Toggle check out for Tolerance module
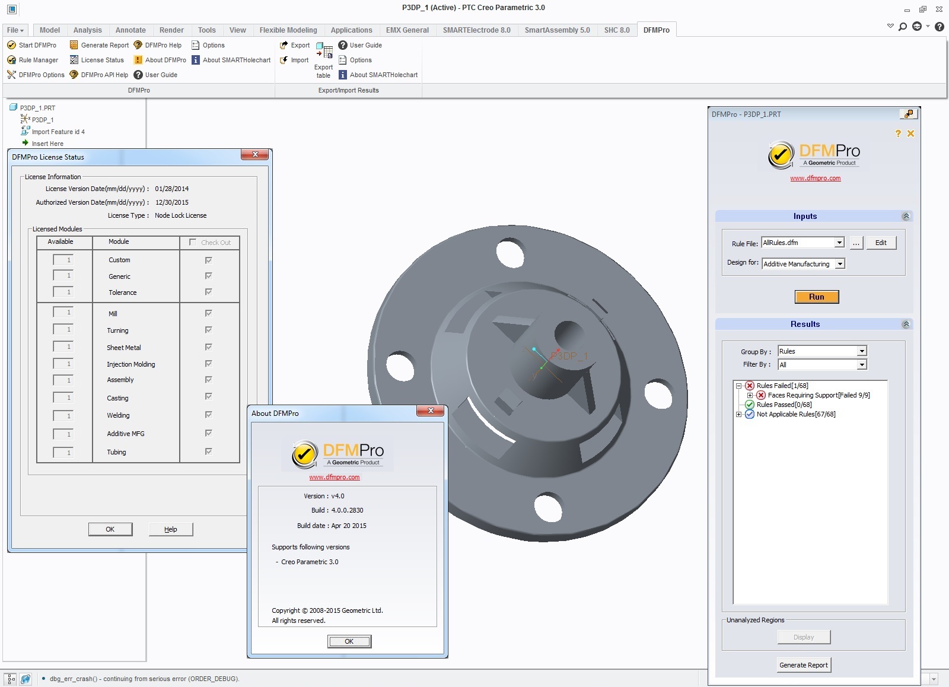 (x=209, y=292)
